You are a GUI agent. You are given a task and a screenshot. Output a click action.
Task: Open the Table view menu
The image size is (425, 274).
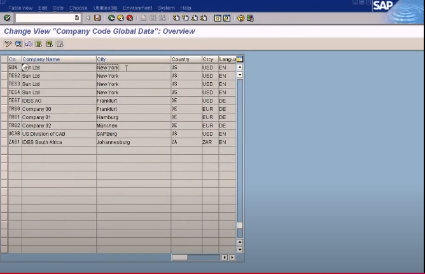20,8
